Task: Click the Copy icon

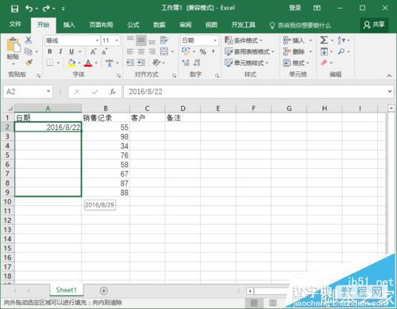Action: point(29,51)
